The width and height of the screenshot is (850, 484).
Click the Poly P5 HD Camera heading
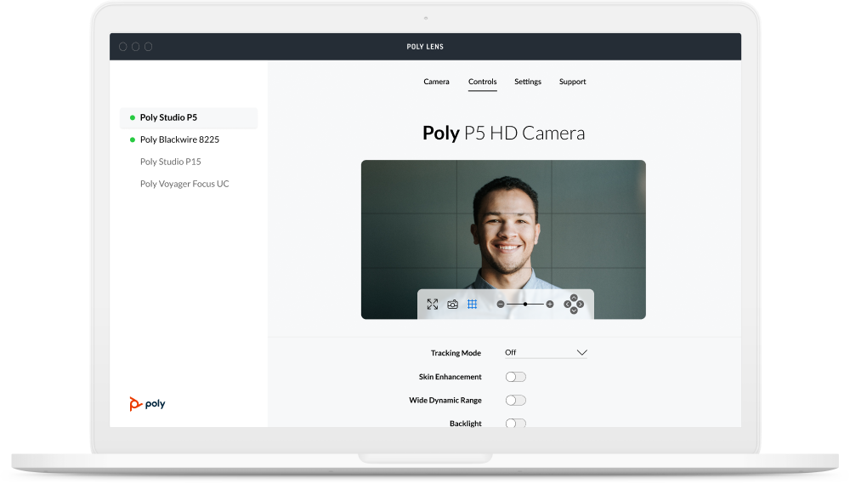click(x=503, y=133)
